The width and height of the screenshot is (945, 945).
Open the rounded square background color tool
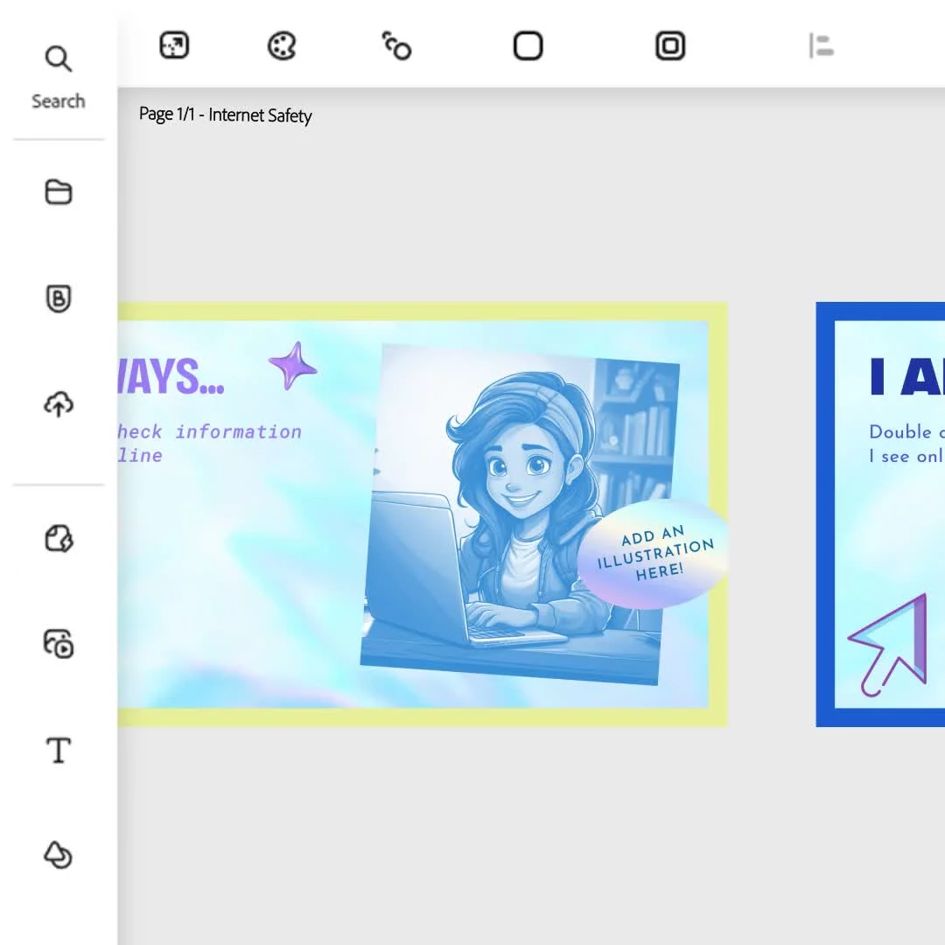(x=528, y=45)
